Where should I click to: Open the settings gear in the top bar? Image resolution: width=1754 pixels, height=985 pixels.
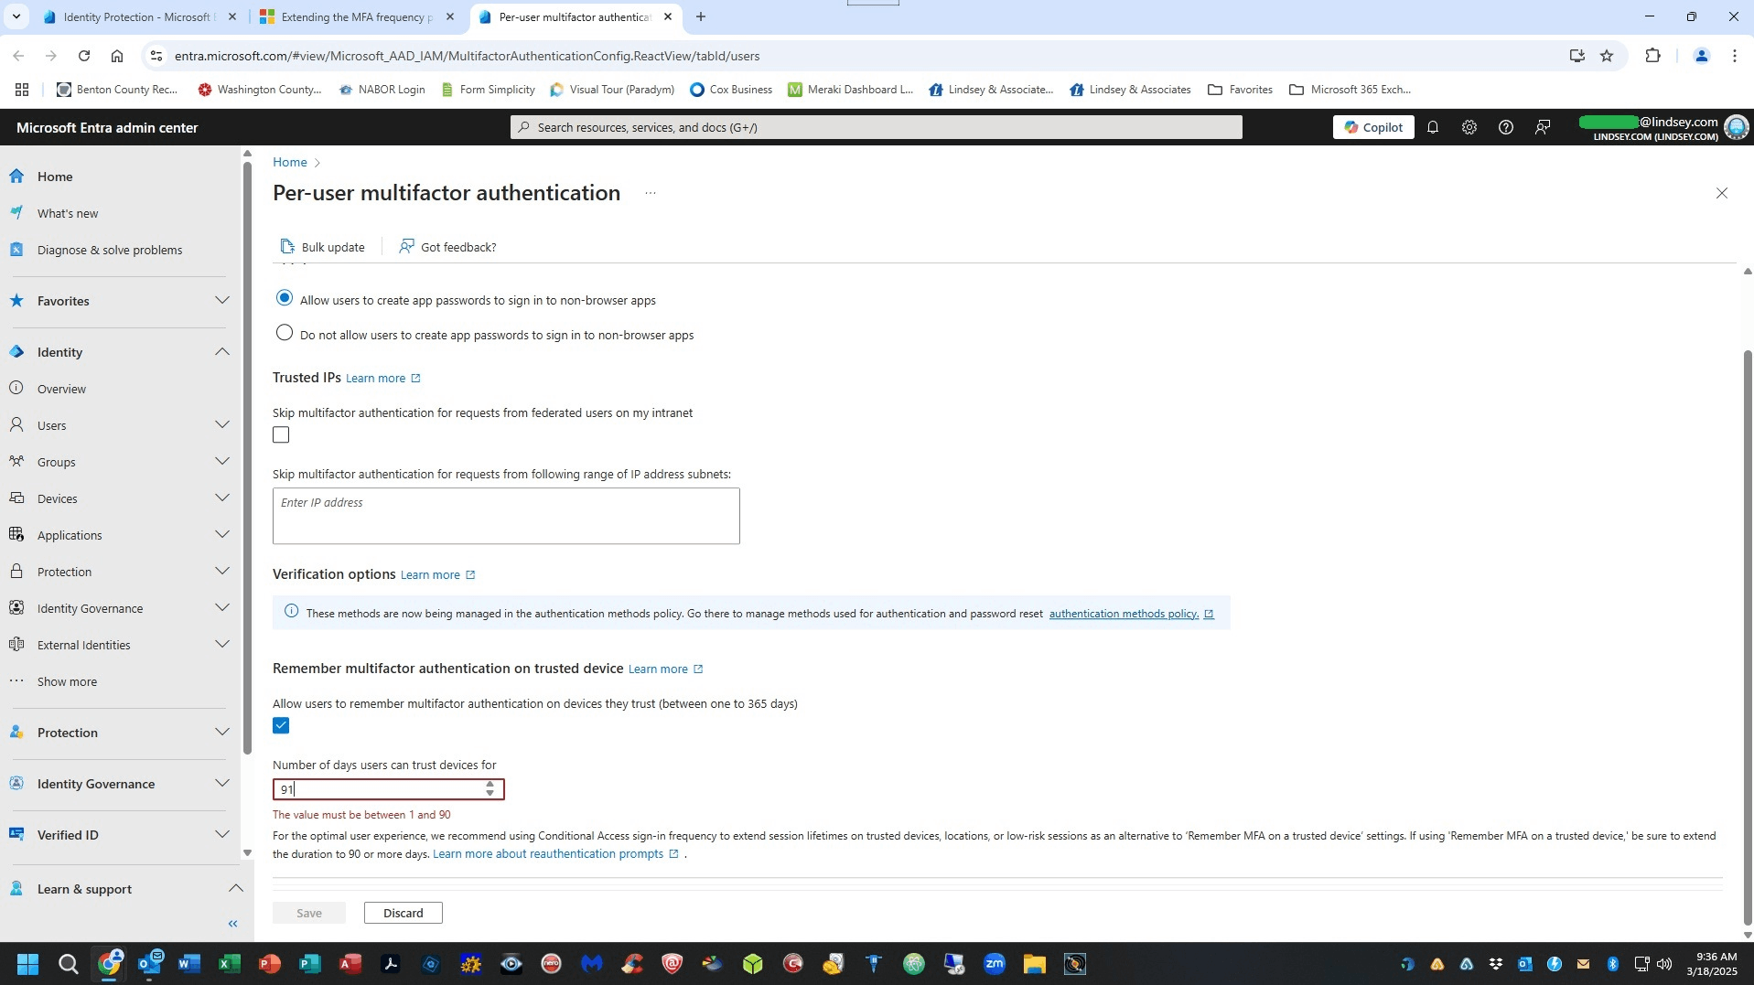coord(1469,127)
